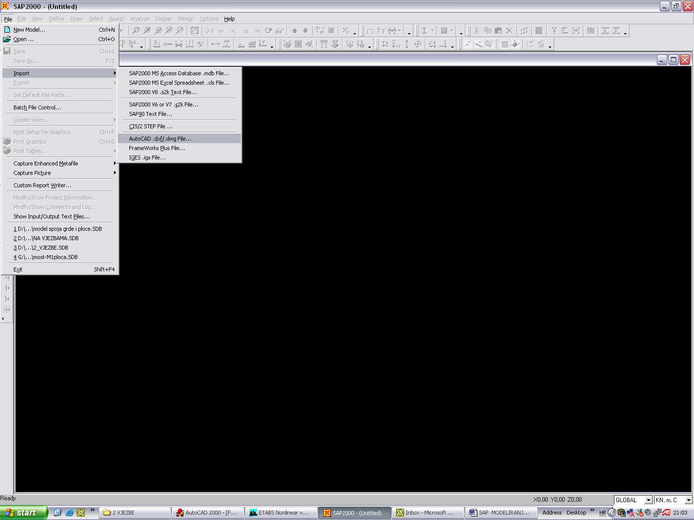This screenshot has height=520, width=694.
Task: Click New Model in the File menu
Action: pyautogui.click(x=60, y=30)
